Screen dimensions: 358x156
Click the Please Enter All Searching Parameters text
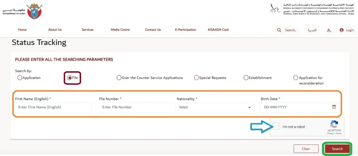click(x=64, y=60)
